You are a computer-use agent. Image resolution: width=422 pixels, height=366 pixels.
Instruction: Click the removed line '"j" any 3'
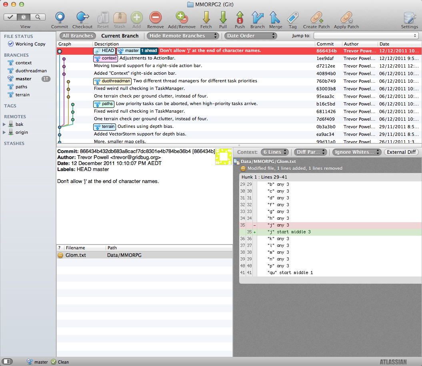[x=330, y=225]
